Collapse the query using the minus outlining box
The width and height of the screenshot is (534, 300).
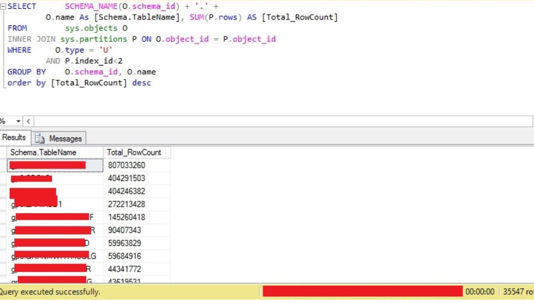(3, 6)
